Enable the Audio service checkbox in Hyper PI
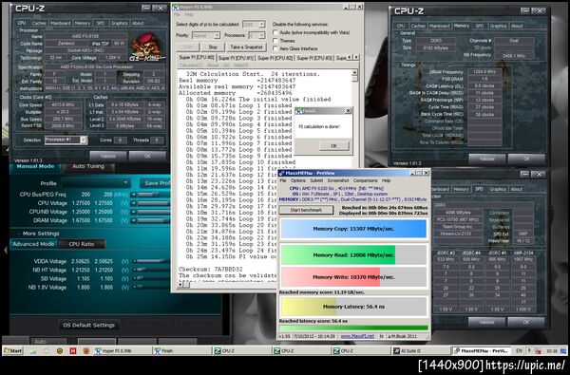This screenshot has height=375, width=570. 275,32
